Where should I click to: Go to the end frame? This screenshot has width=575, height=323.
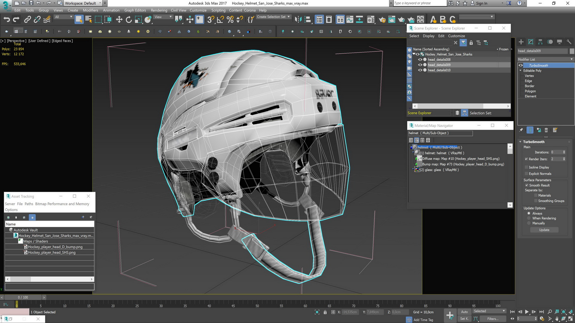pyautogui.click(x=541, y=312)
